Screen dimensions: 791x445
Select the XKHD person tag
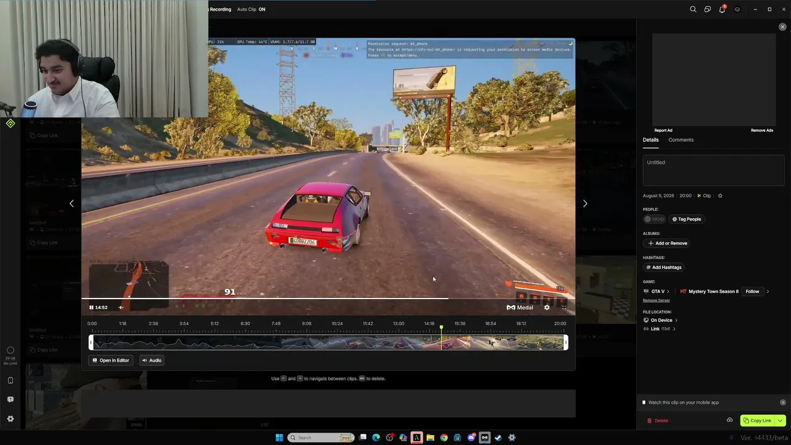click(x=654, y=219)
